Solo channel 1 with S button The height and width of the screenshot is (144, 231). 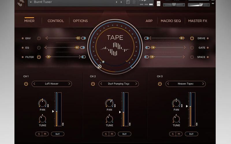click(x=39, y=134)
